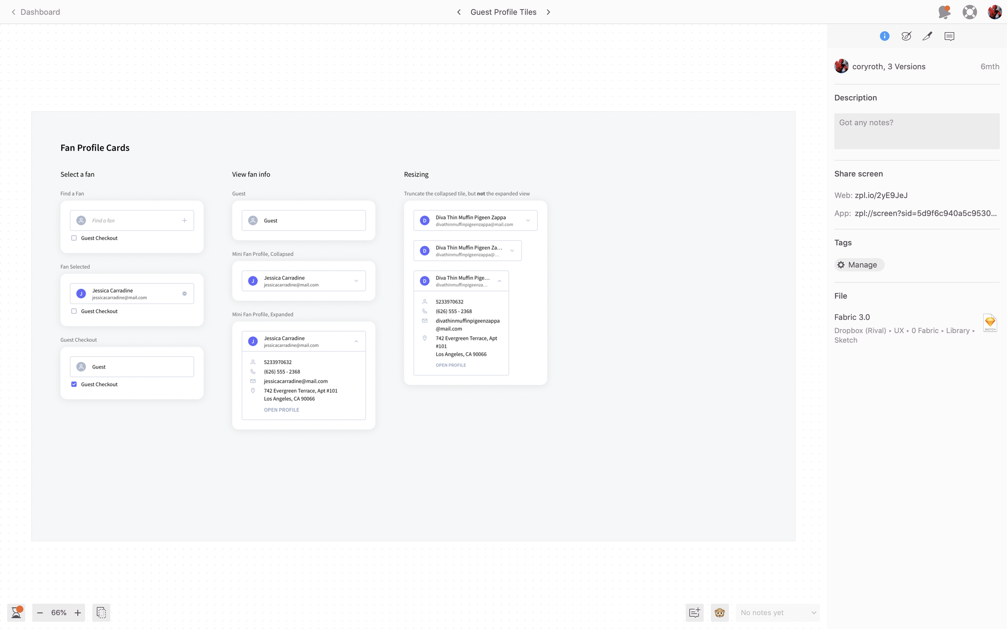
Task: Click the description notes field
Action: tap(917, 131)
